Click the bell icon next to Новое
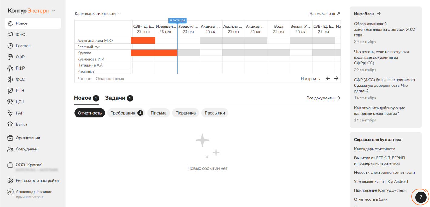 (11, 23)
